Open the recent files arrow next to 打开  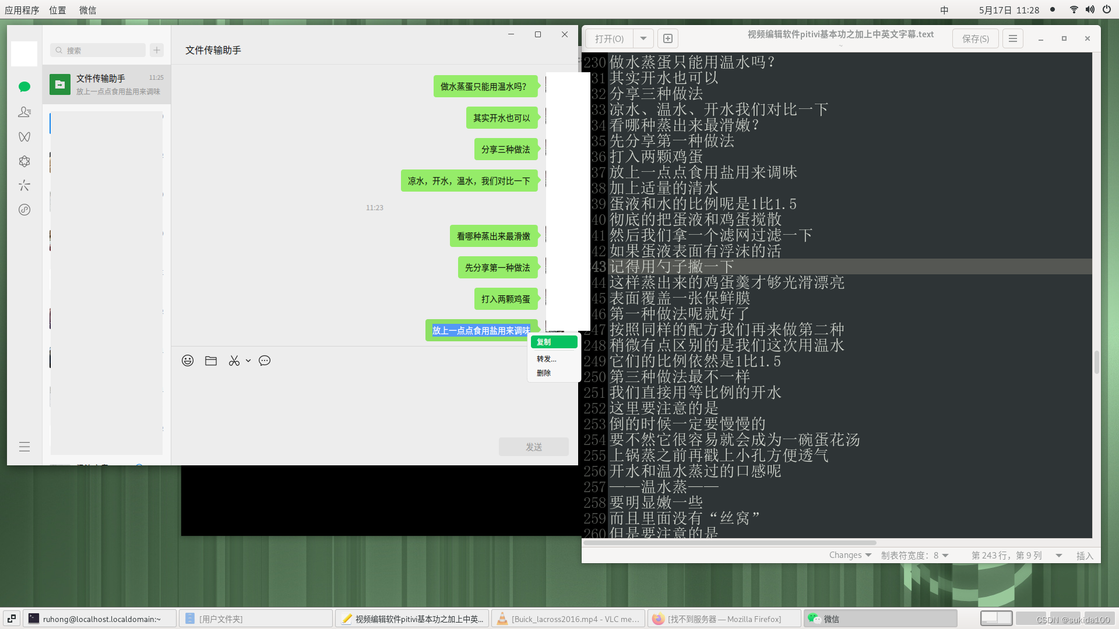coord(643,38)
